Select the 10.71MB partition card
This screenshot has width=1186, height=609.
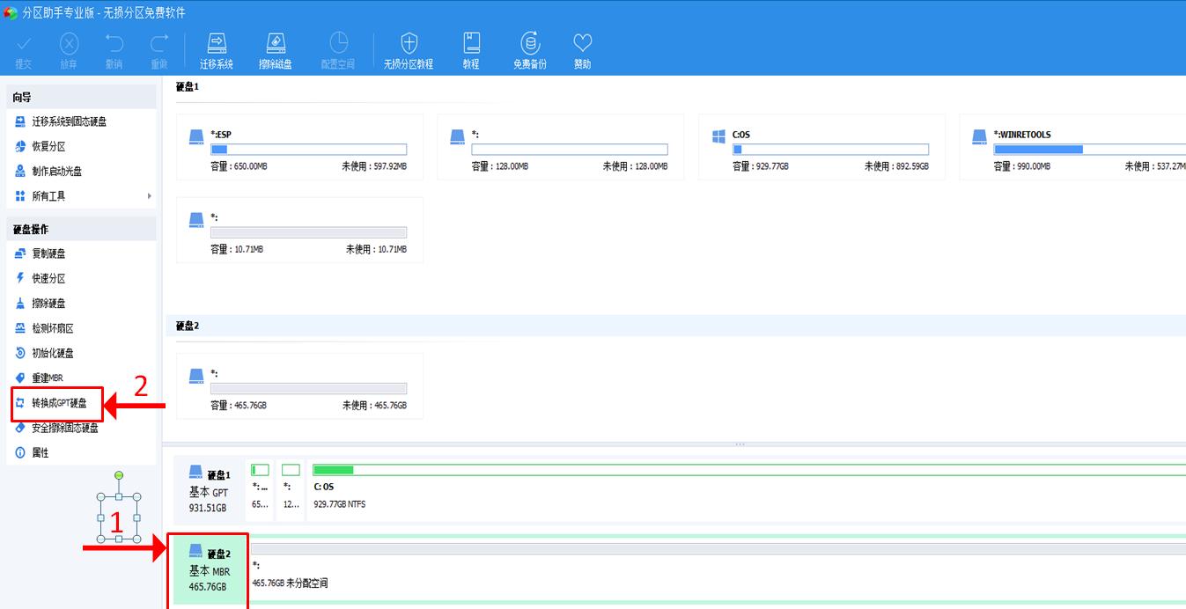point(299,230)
